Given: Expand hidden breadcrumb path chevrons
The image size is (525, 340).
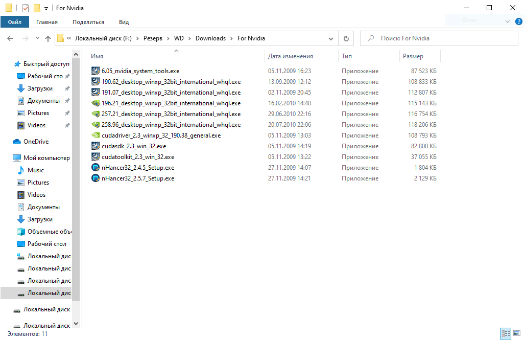Looking at the screenshot, I should coord(69,38).
